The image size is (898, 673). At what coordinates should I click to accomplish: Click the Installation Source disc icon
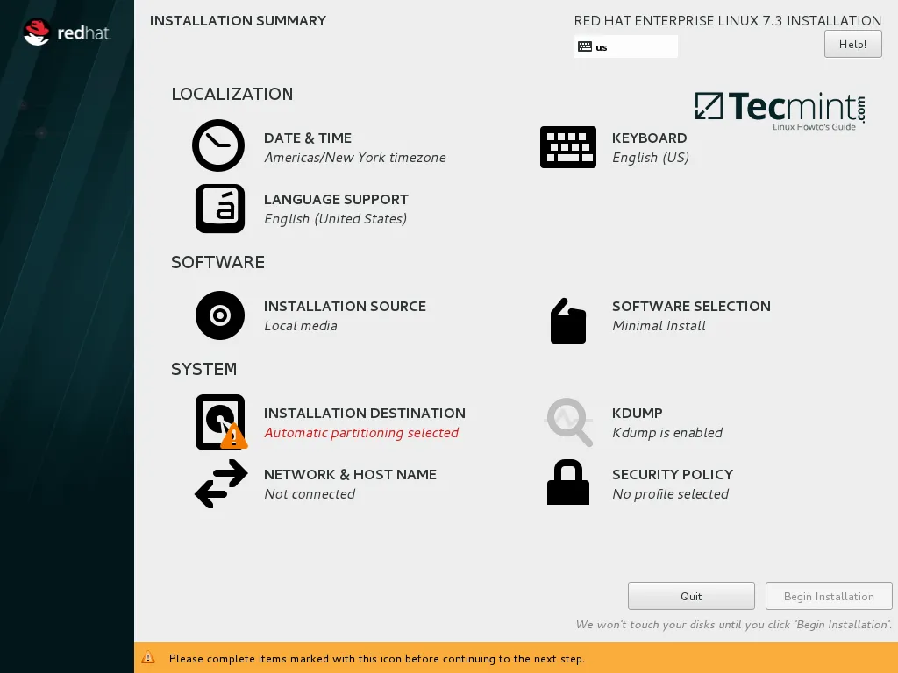[x=219, y=315]
